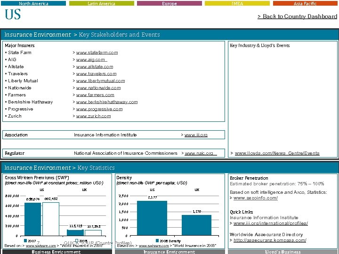Click the State Farm insurer name
The image size is (339, 254).
pos(20,53)
